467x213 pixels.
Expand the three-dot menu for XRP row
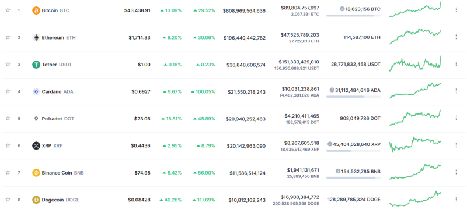[456, 145]
